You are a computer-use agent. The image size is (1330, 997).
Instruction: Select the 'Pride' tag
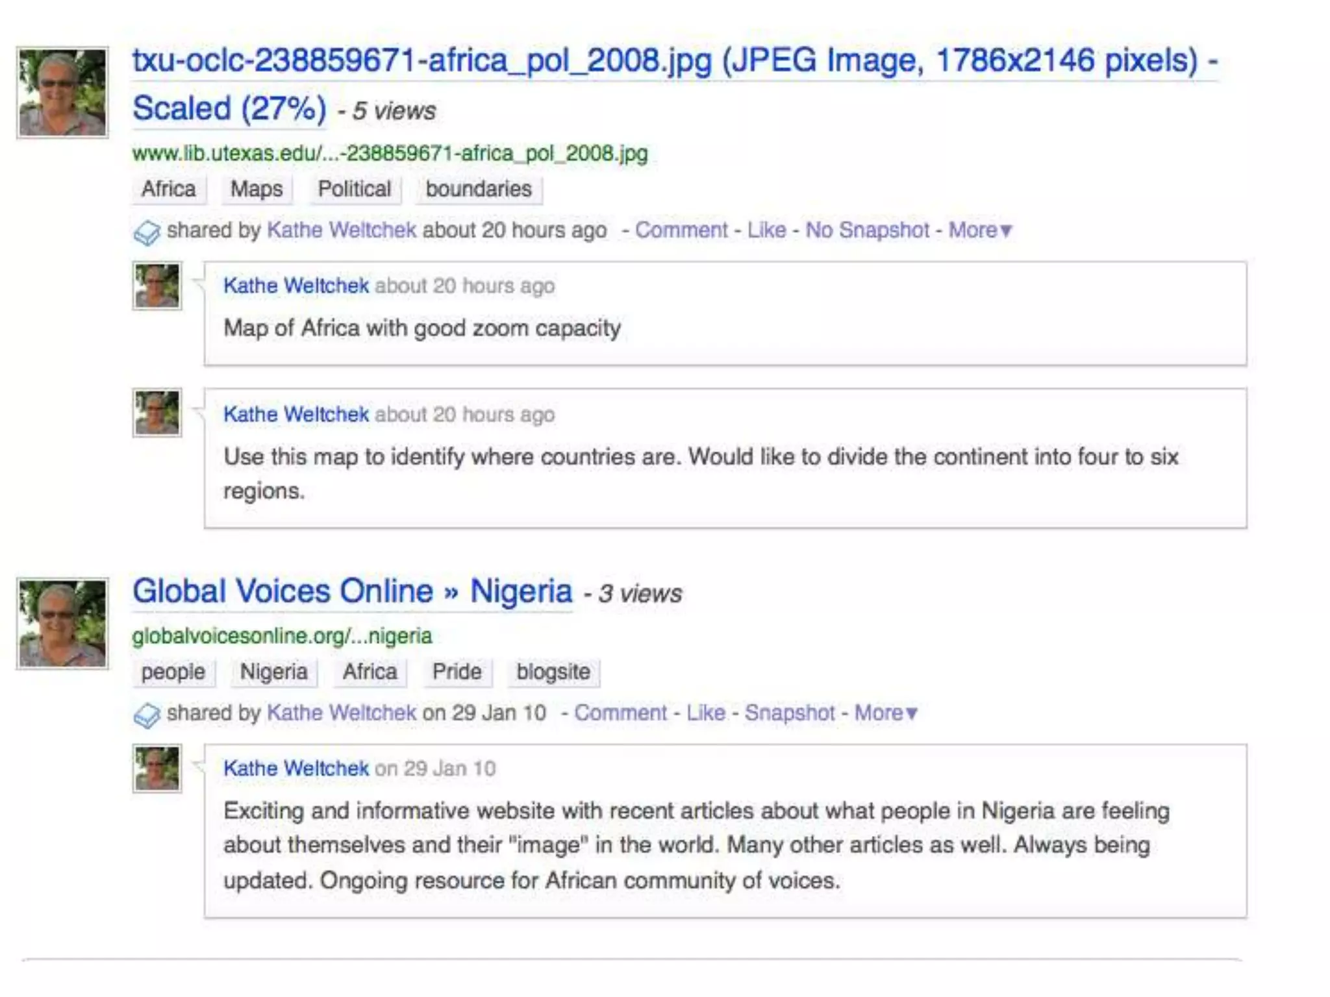(457, 672)
